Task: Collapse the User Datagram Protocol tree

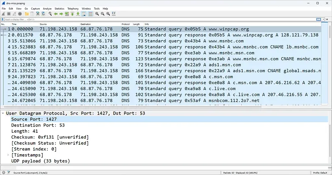Action: (x=3, y=113)
